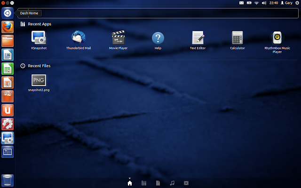The image size is (301, 188).
Task: Open the session gear menu
Action: pos(297,3)
